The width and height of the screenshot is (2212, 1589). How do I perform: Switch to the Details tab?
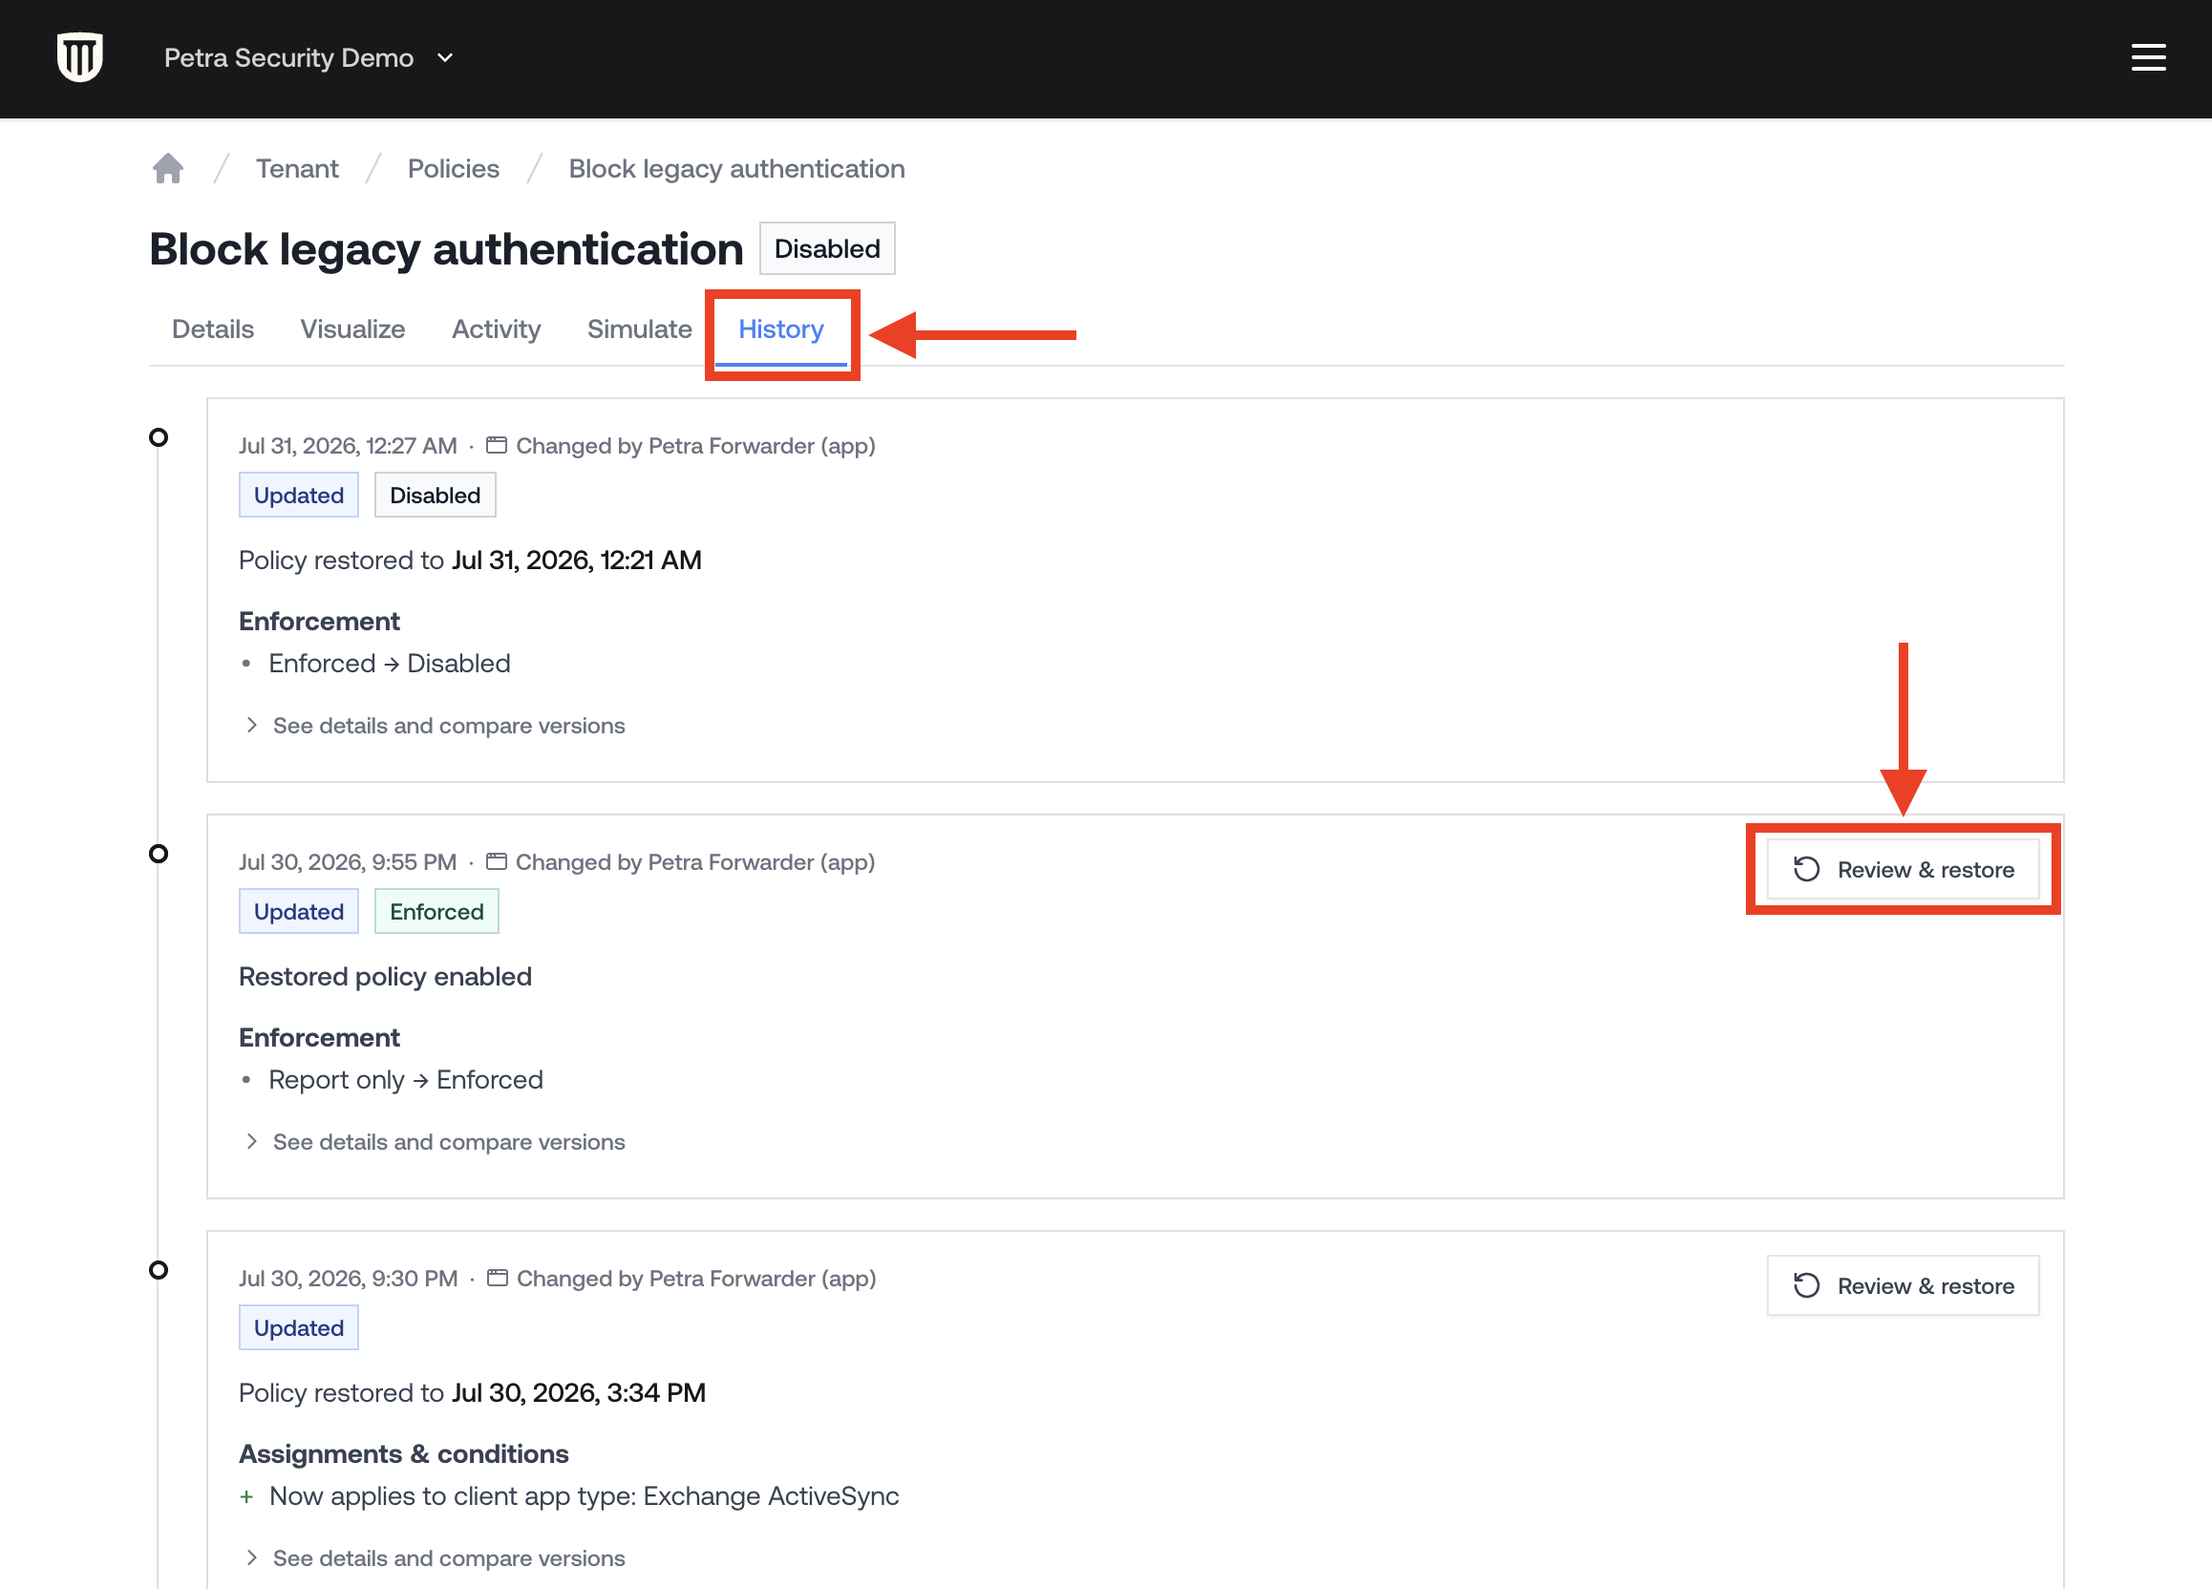tap(213, 329)
